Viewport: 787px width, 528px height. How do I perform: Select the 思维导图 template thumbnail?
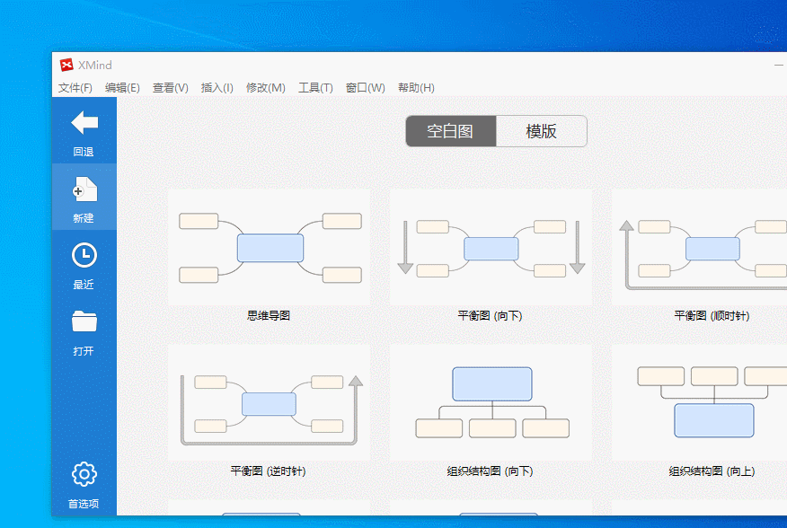270,247
